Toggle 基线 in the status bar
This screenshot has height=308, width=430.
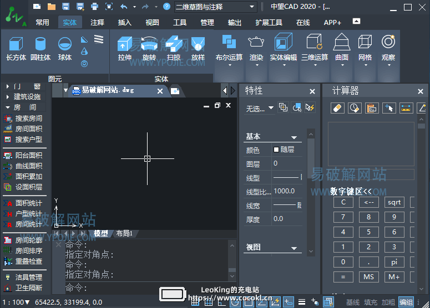pos(353,302)
